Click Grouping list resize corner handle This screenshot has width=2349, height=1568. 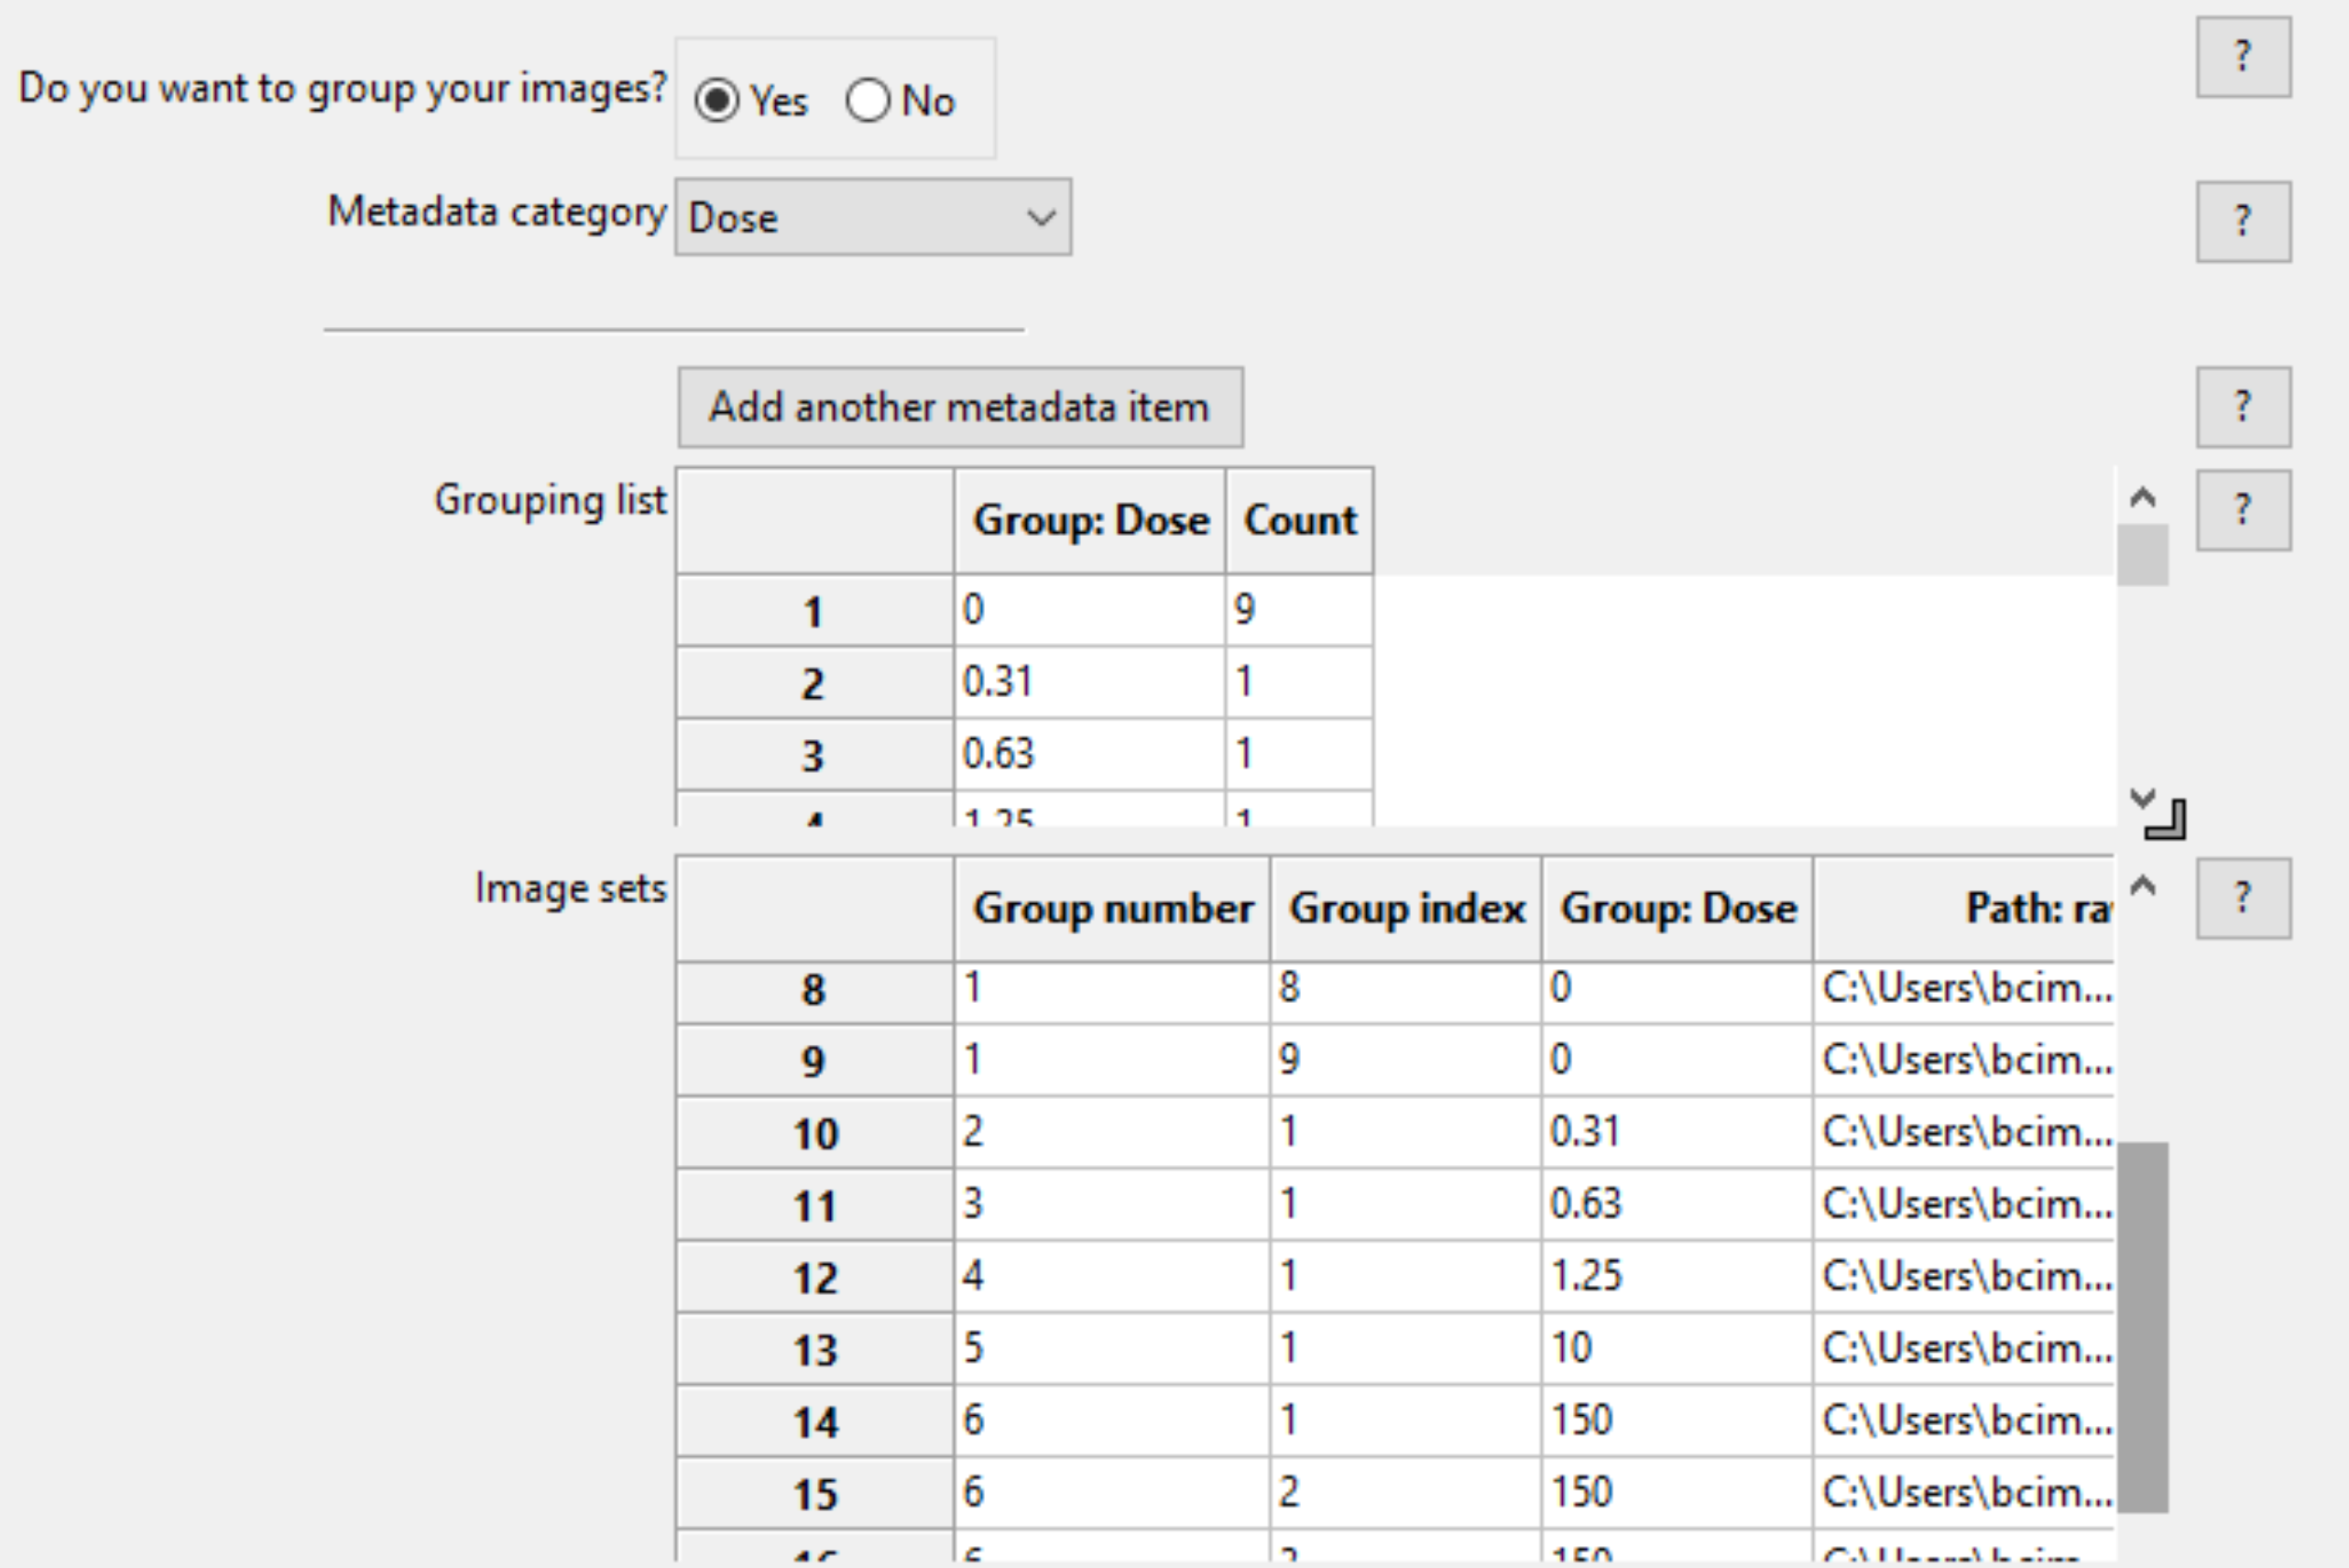click(2166, 819)
